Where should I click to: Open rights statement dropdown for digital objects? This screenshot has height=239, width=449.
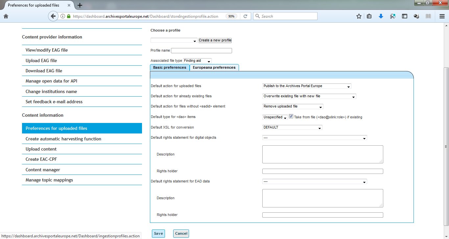[315, 138]
